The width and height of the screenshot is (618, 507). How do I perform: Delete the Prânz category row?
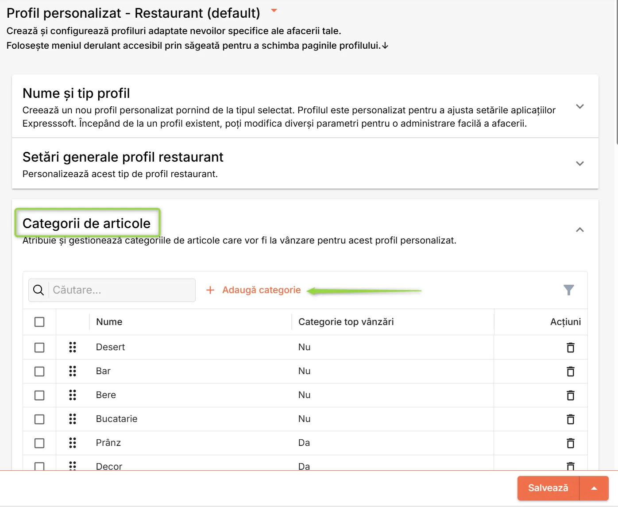570,443
